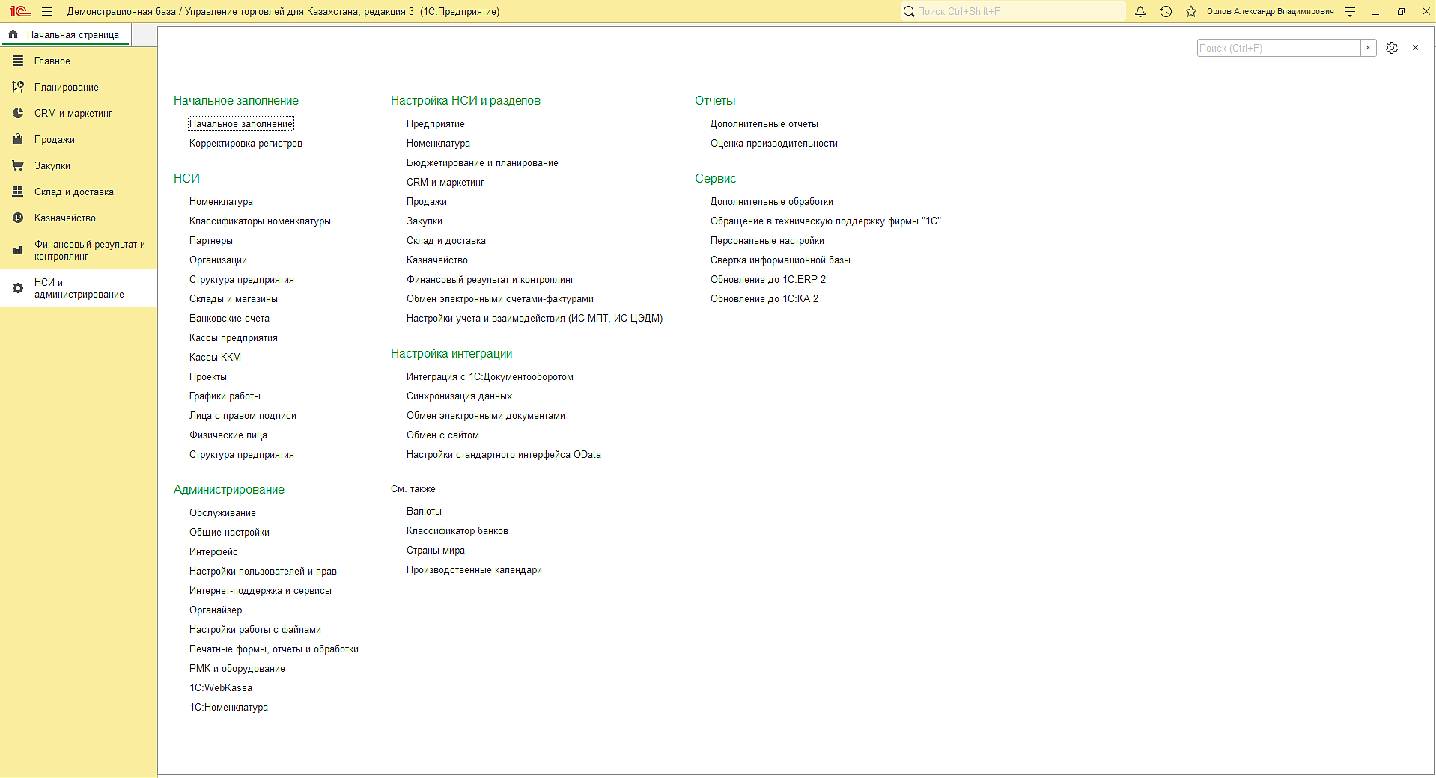Open Предприятие settings
Viewport: 1436px width, 778px height.
click(436, 123)
